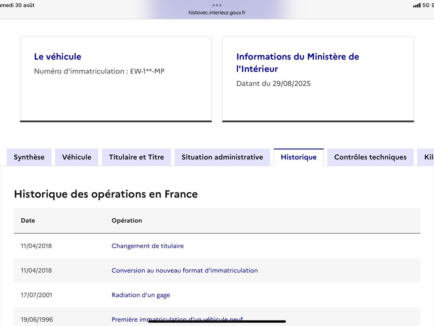434x326 pixels.
Task: Click the Le véhicule card heading
Action: pos(58,57)
